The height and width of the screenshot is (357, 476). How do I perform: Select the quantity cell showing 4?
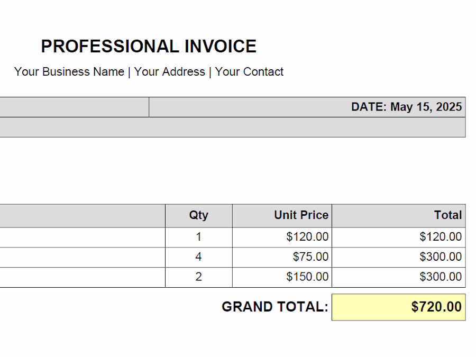click(x=199, y=257)
